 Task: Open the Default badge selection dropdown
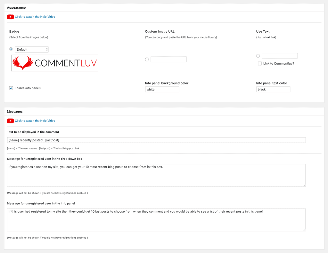pos(32,49)
